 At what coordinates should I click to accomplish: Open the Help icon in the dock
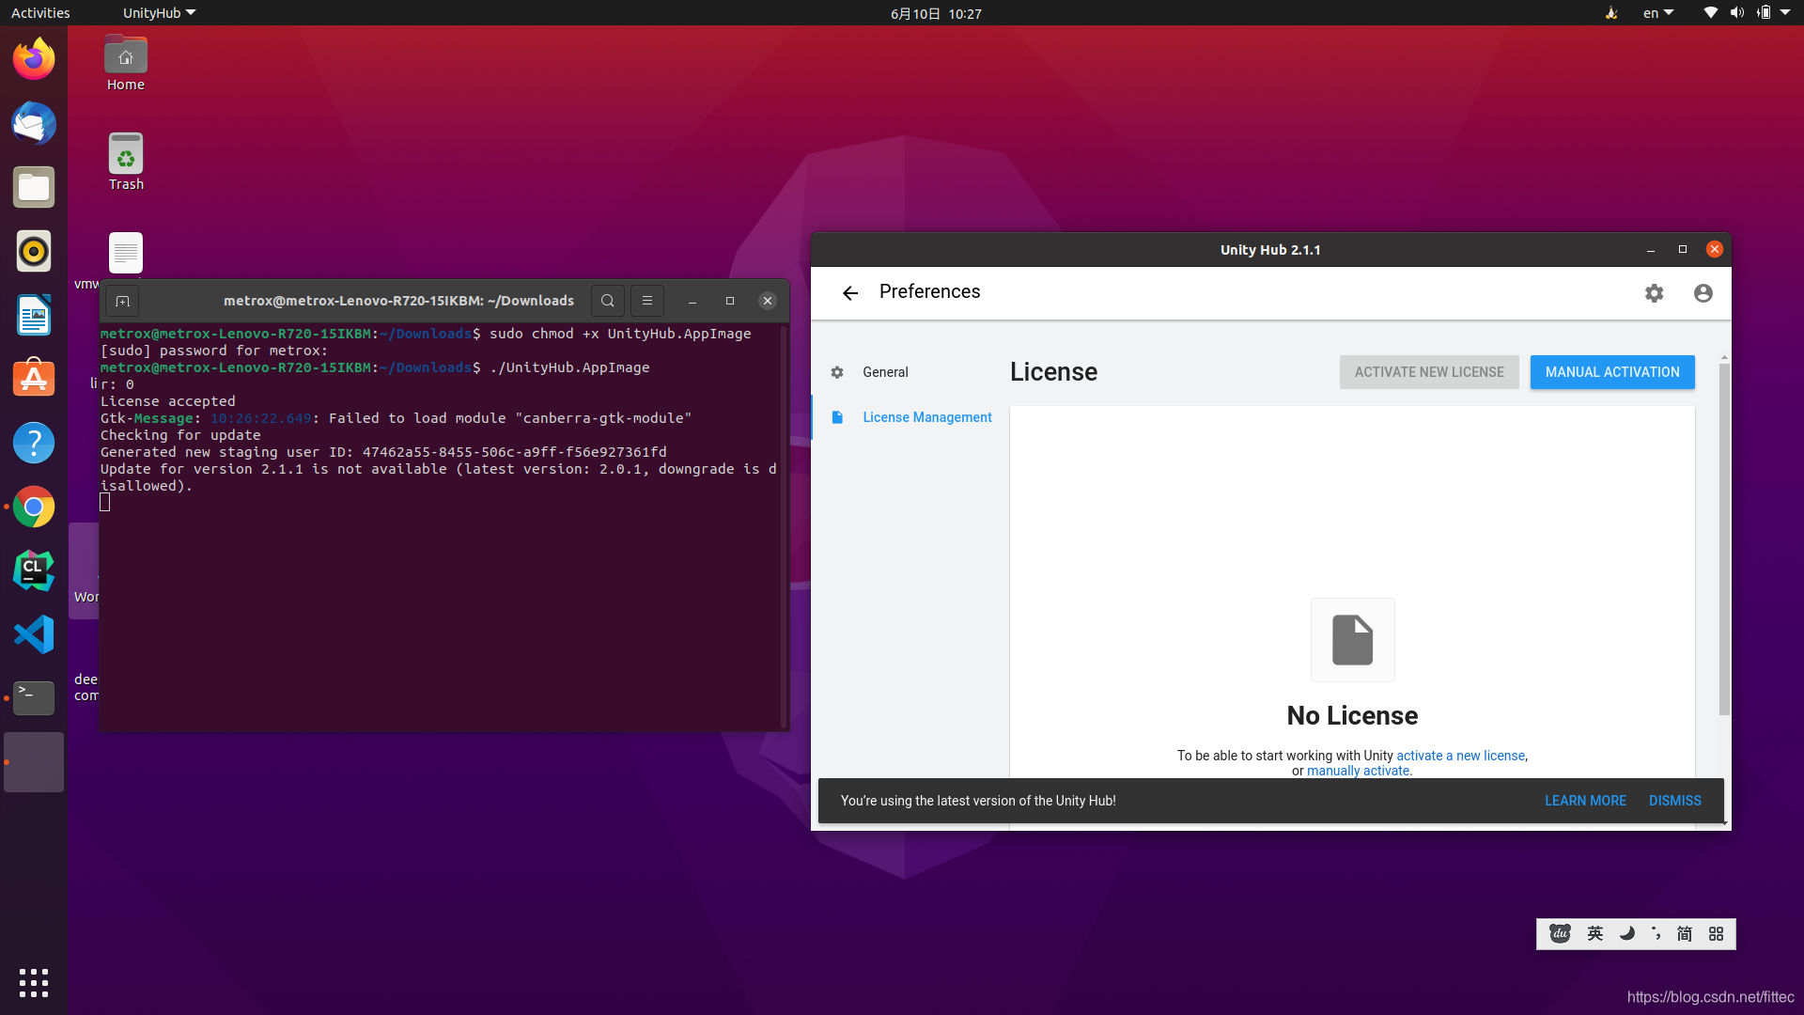click(x=34, y=443)
